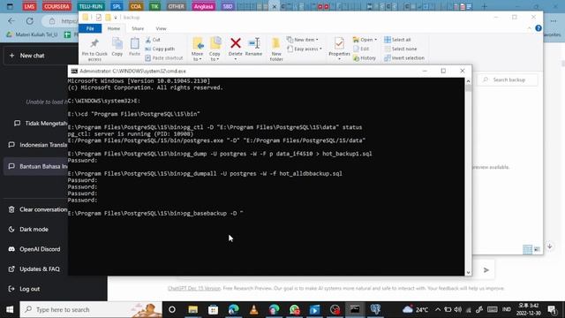Screen dimensions: 565x318
Task: Click Select all in Explorer ribbon
Action: (x=397, y=40)
